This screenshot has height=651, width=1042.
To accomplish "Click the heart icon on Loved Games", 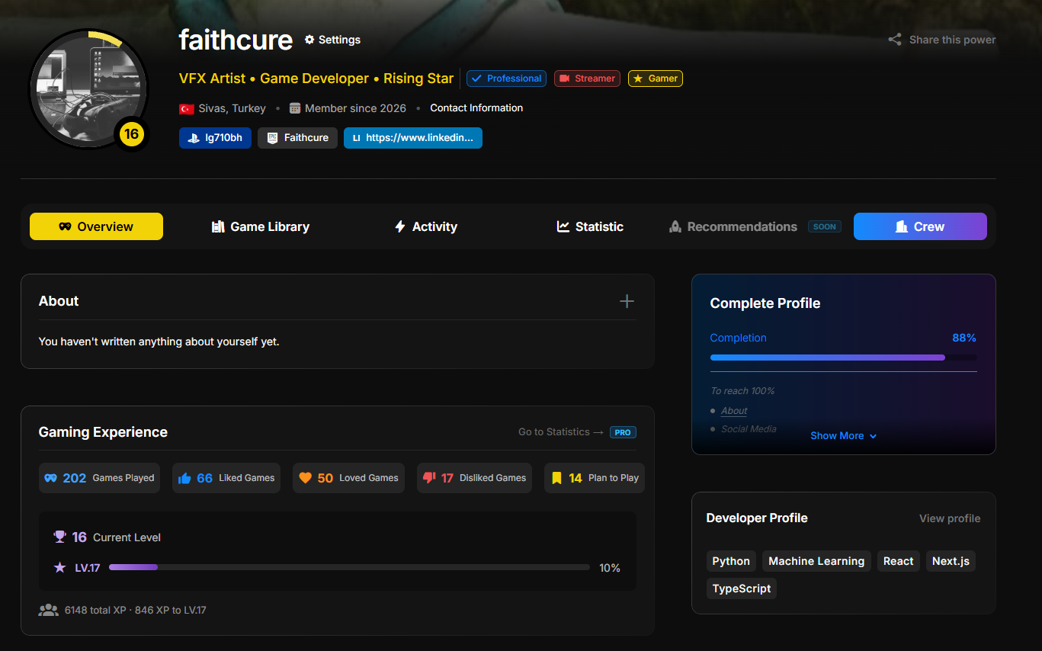I will point(306,478).
